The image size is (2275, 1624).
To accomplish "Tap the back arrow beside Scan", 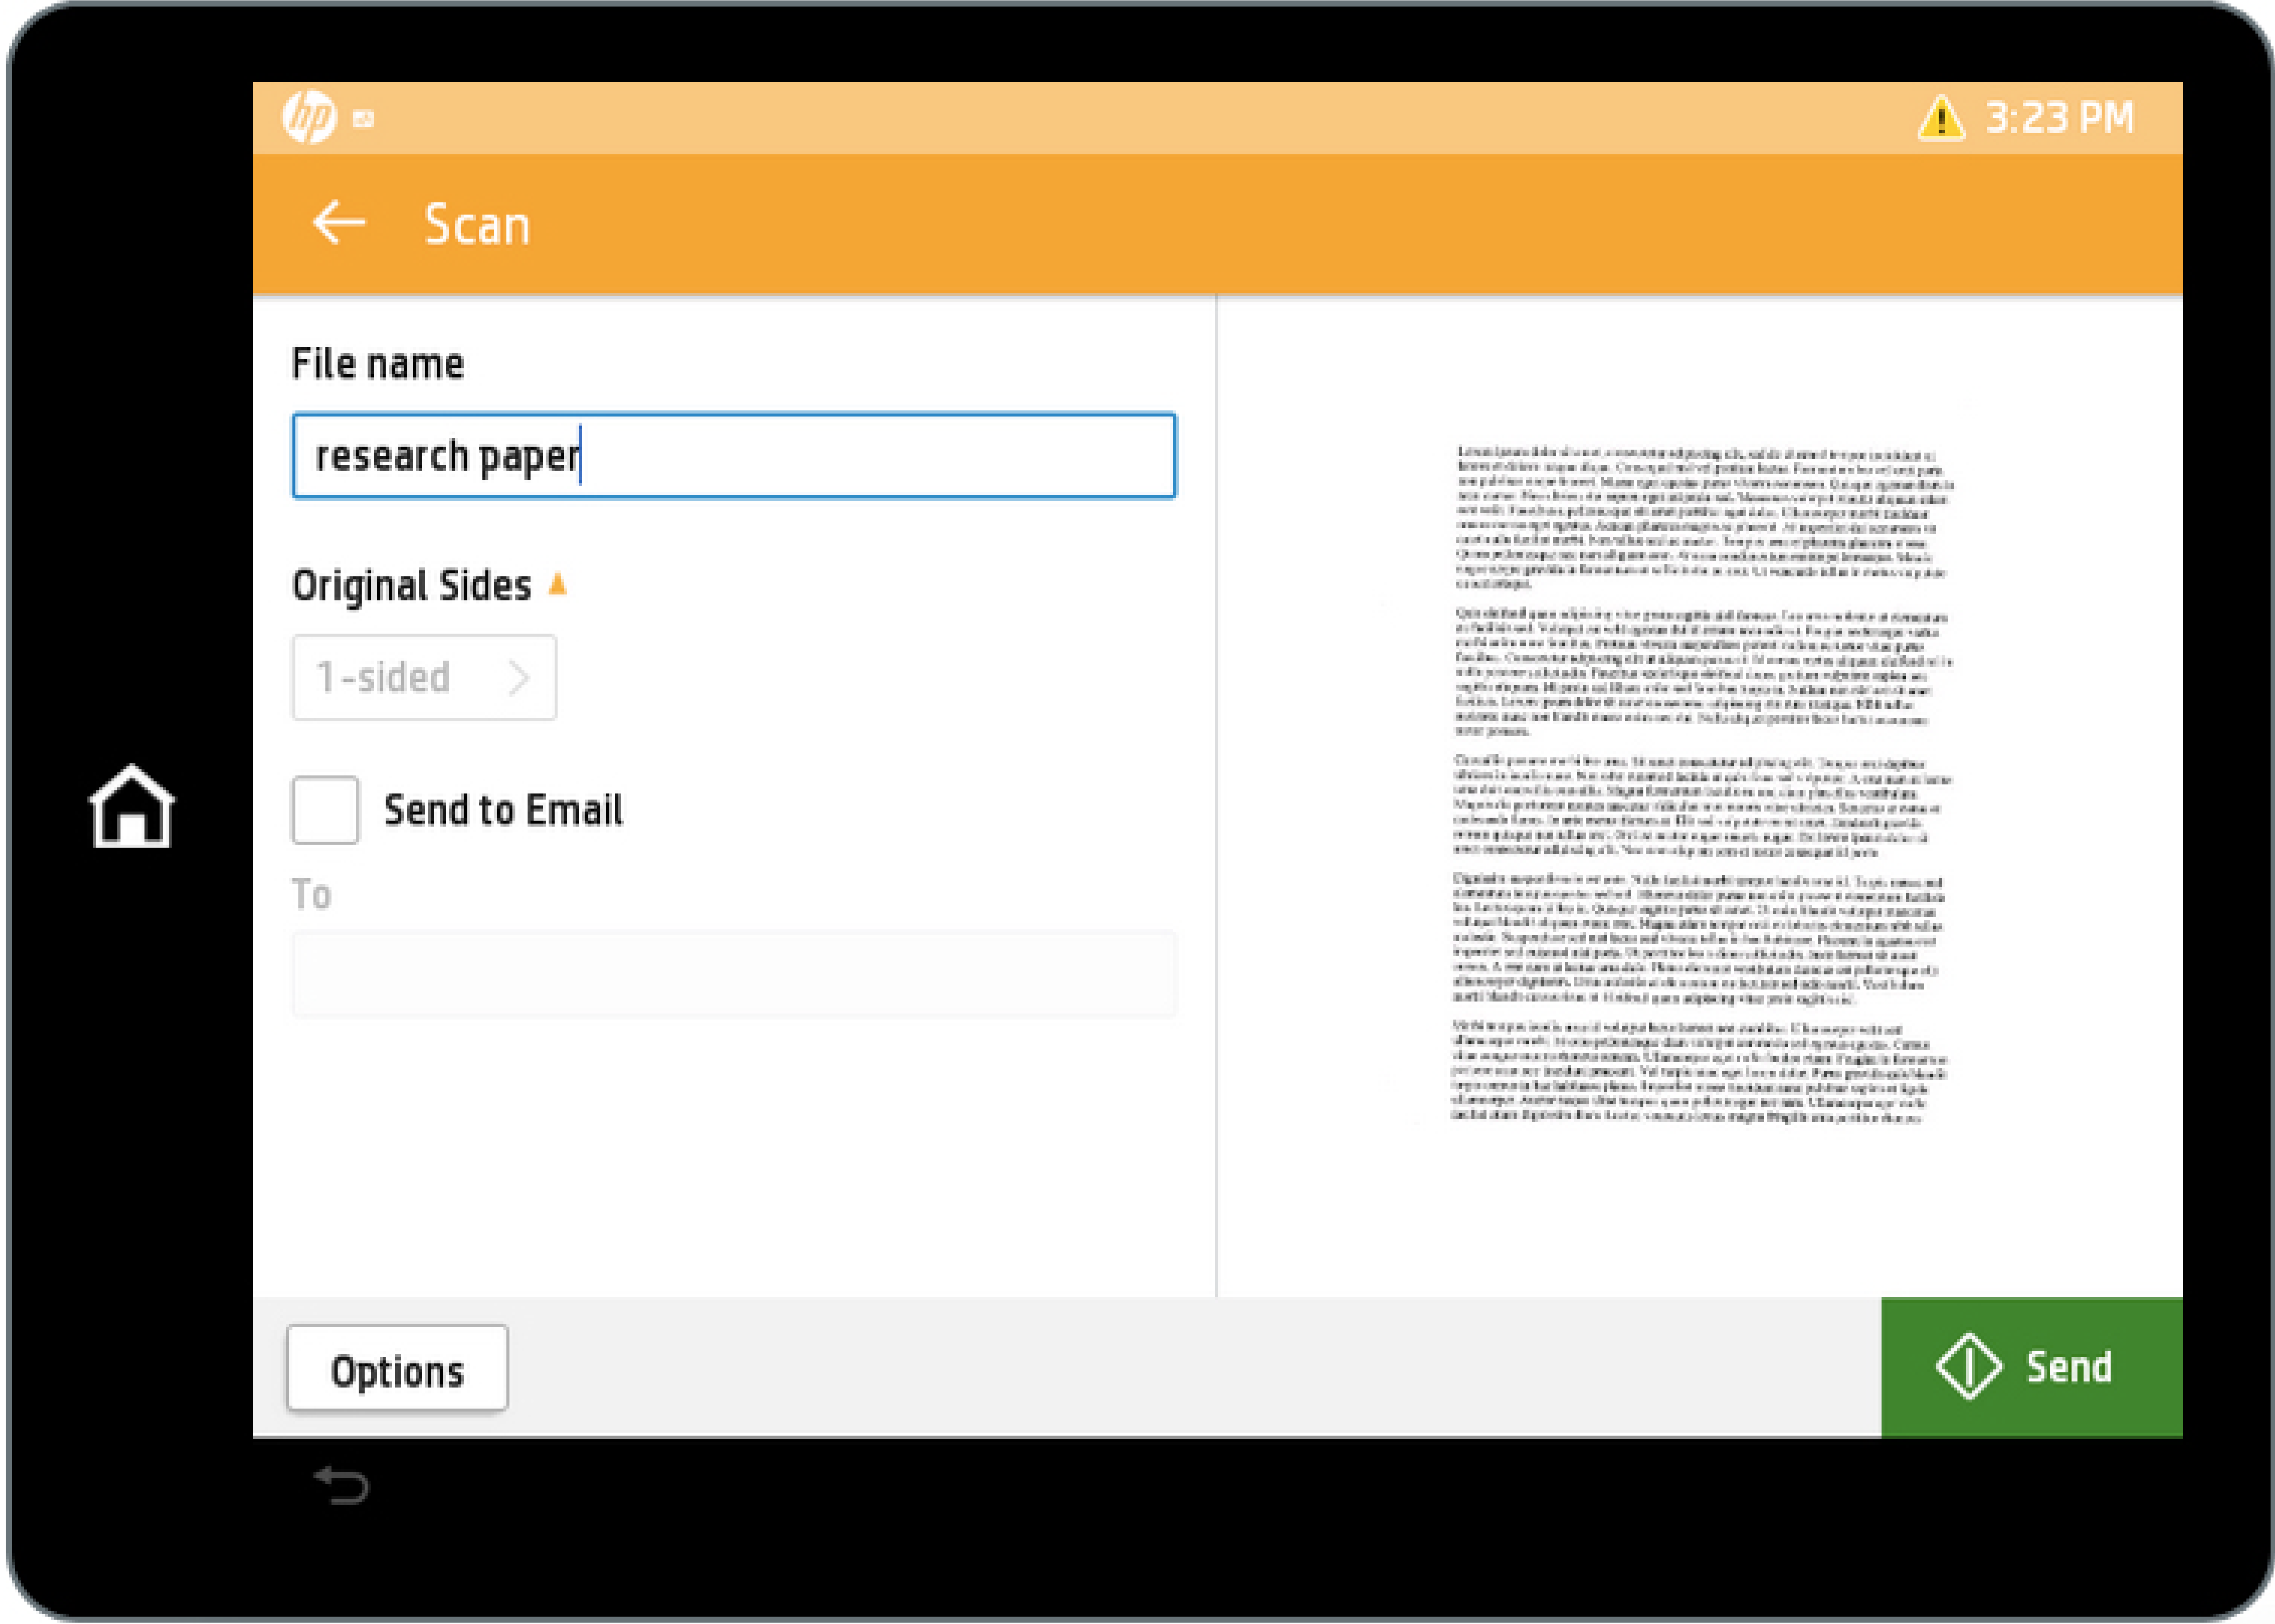I will click(339, 222).
